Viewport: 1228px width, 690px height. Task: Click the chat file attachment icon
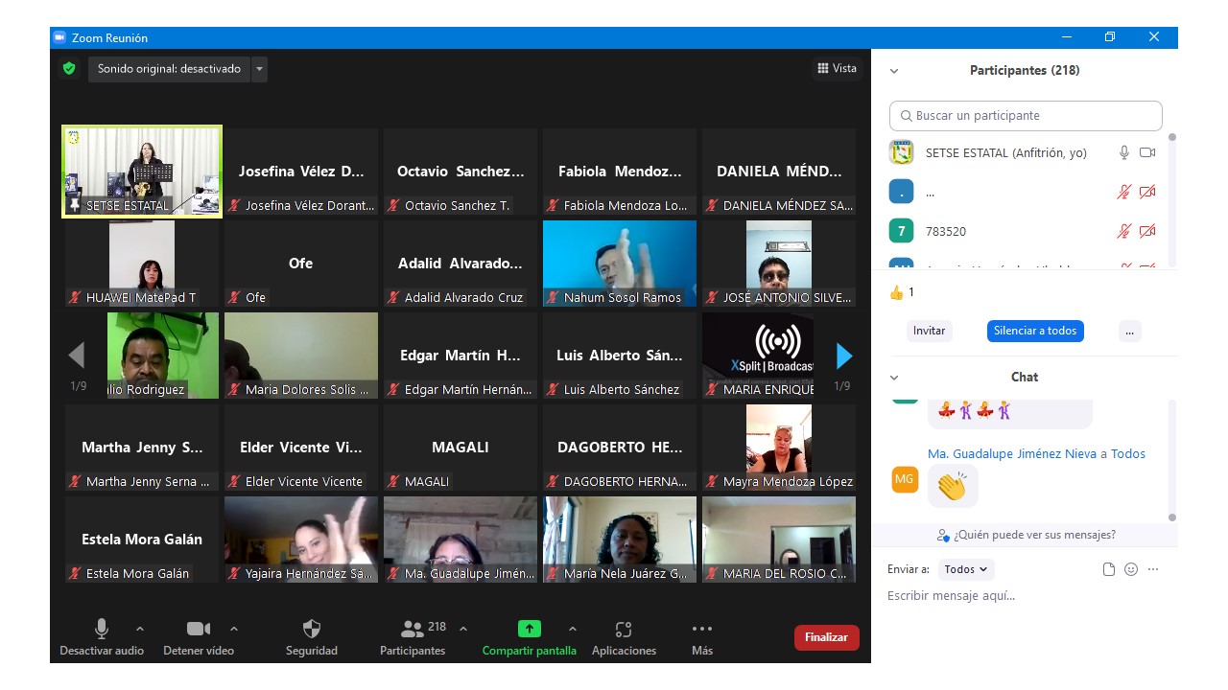[x=1109, y=569]
